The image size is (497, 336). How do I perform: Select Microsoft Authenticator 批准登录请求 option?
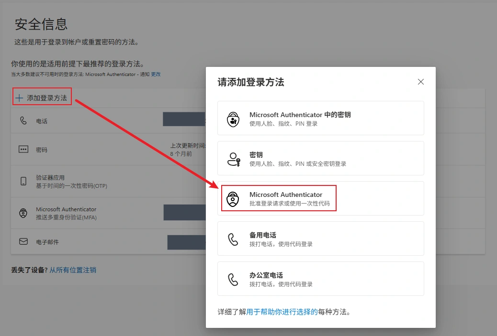point(320,198)
